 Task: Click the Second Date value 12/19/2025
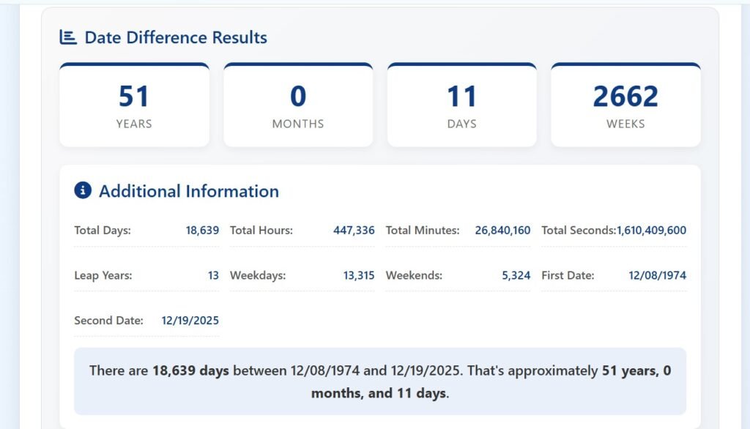click(x=189, y=320)
